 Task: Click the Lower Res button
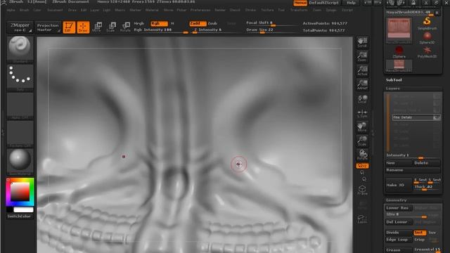pyautogui.click(x=399, y=208)
